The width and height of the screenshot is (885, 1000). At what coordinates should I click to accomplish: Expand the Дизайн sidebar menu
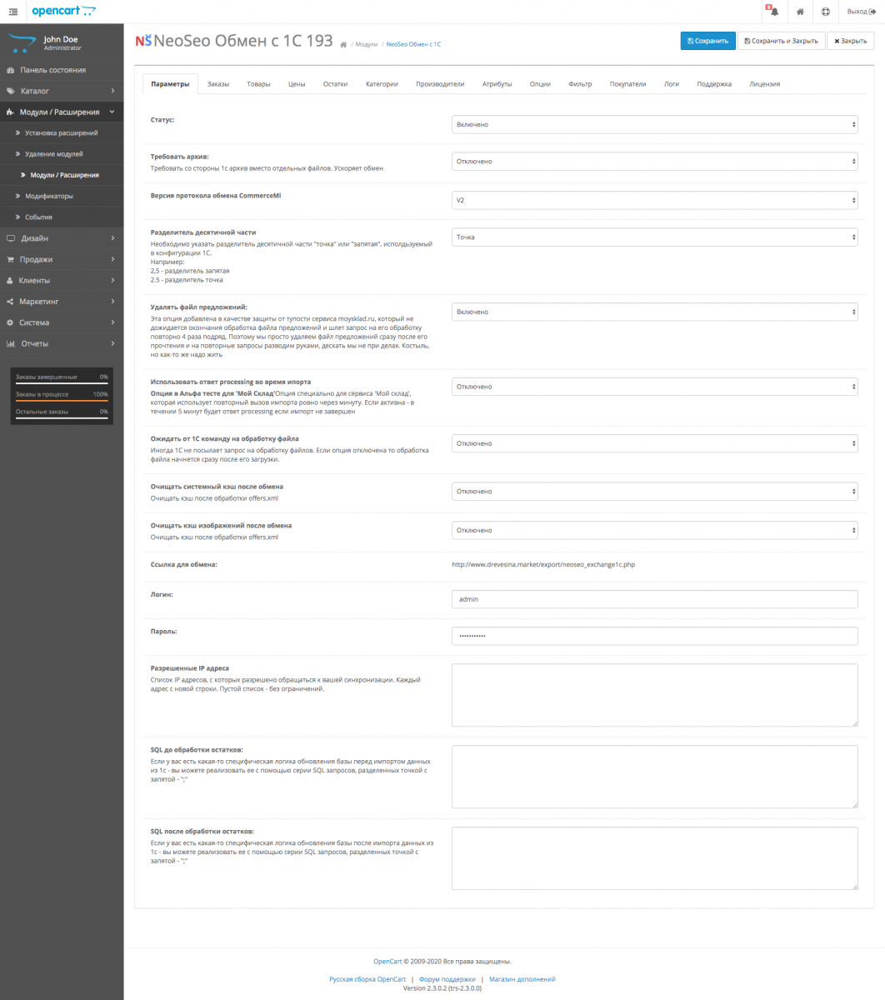[62, 238]
